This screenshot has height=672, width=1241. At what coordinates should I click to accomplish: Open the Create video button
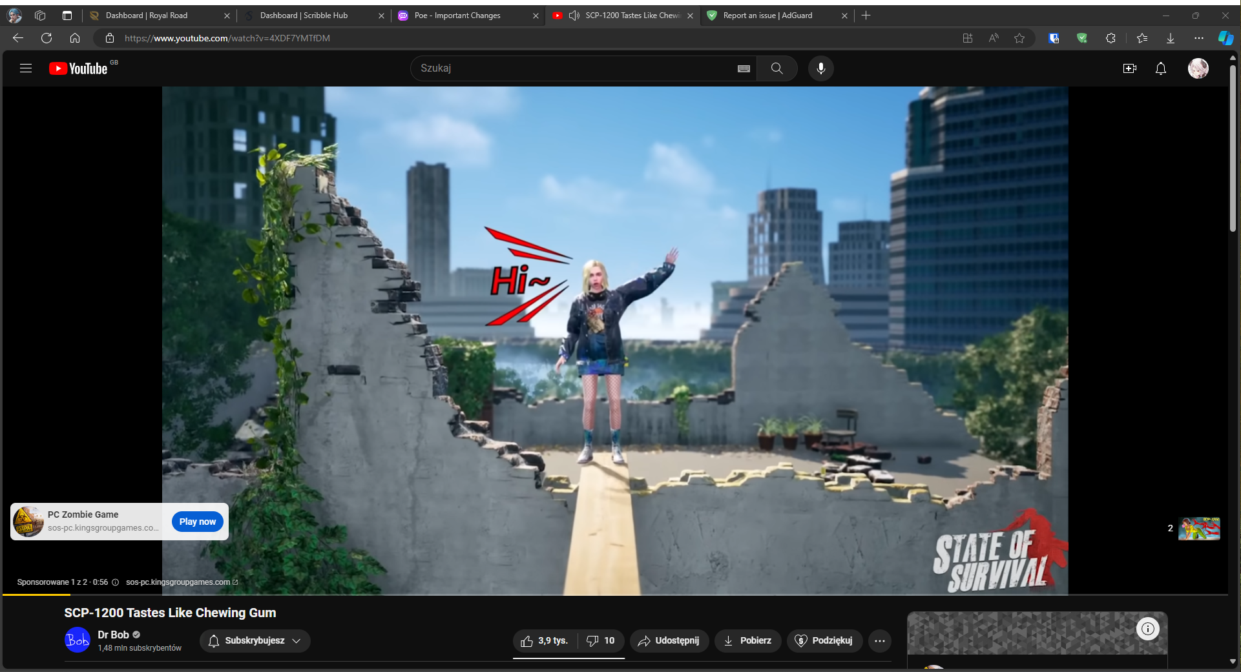(1129, 68)
